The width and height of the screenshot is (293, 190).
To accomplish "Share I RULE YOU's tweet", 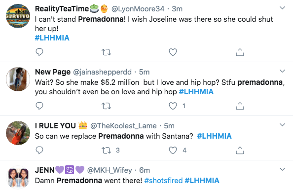I will pyautogui.click(x=240, y=150).
